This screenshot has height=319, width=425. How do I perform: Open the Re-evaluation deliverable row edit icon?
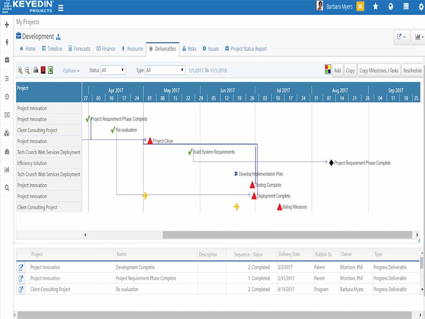[x=21, y=289]
